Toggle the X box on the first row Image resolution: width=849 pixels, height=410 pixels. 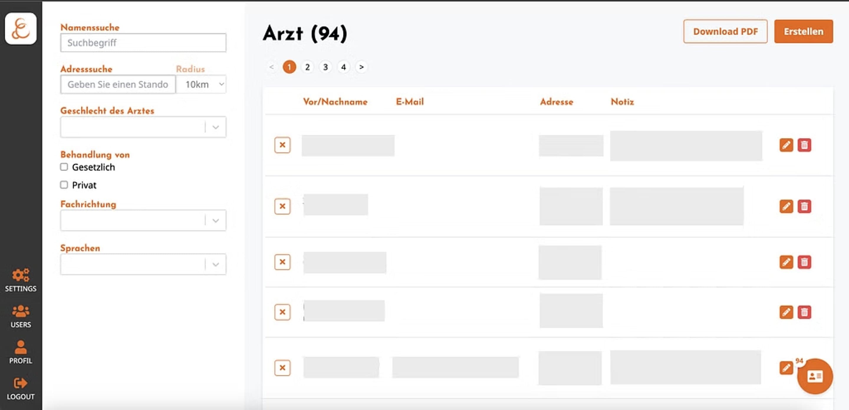pos(282,145)
